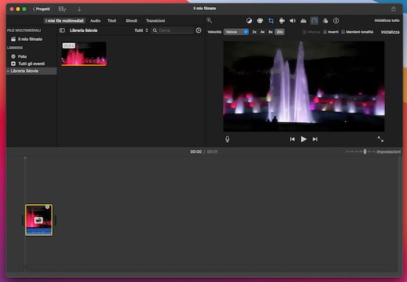
Task: Enable the Inverti checkbox
Action: coord(325,32)
